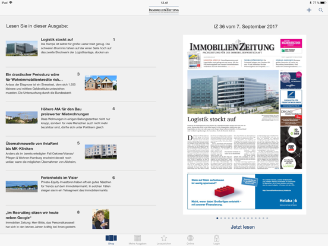Tap the Bluetooth icon in status bar

click(311, 2)
